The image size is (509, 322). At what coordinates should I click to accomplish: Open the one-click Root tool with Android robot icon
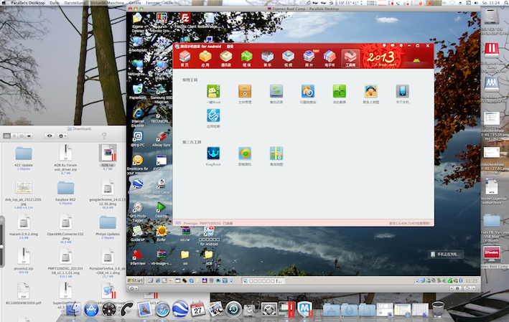point(213,92)
